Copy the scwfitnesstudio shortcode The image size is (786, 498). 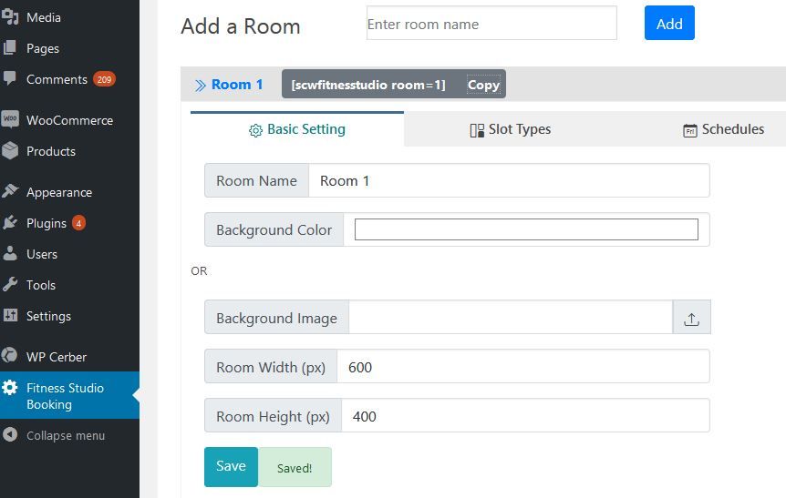point(483,85)
